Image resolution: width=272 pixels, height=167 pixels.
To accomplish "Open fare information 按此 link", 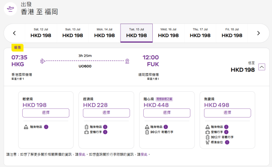I will (x=82, y=154).
